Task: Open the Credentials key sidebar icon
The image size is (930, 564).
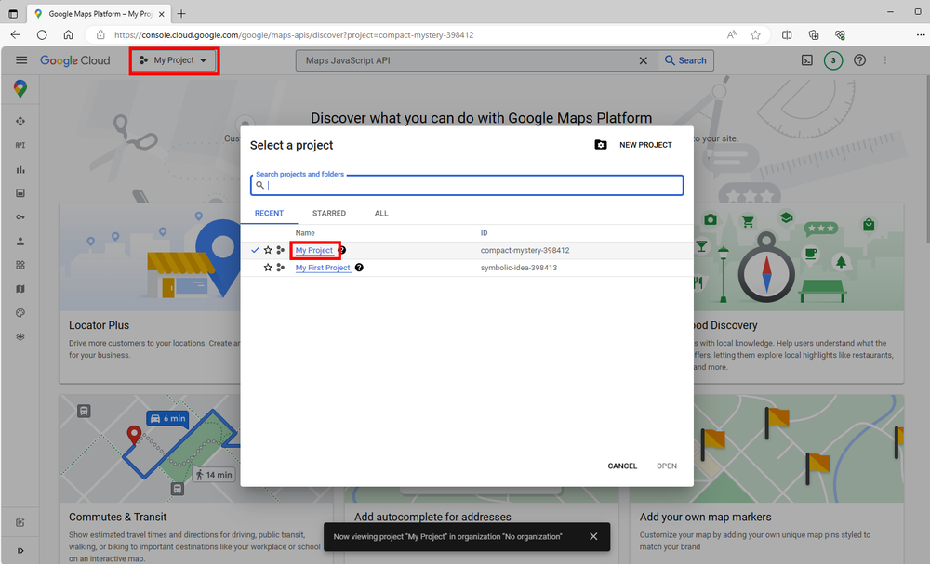Action: pos(20,217)
